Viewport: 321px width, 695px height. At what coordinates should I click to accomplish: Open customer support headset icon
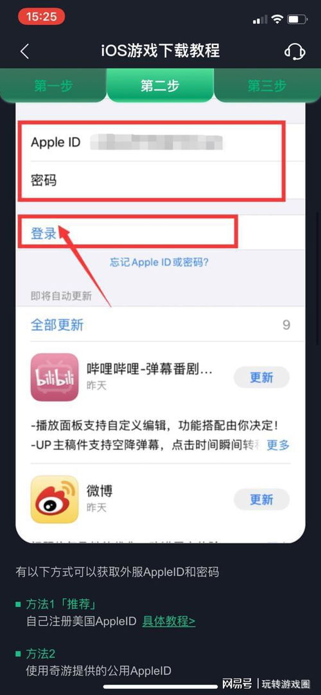click(x=295, y=51)
